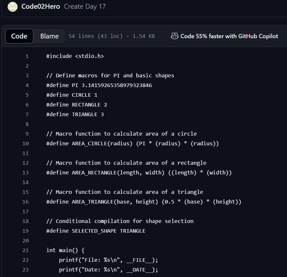Select line number 11
This screenshot has height=277, width=287.
click(26, 153)
